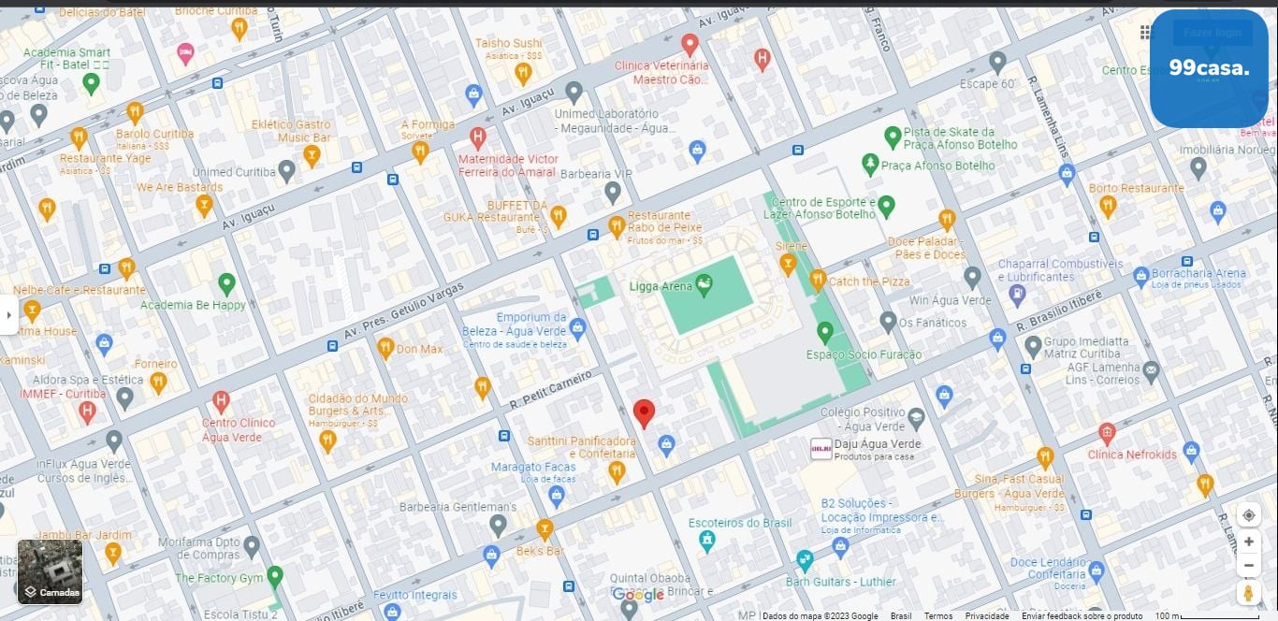This screenshot has width=1278, height=621.
Task: Click Google apps grid icon
Action: (x=1146, y=33)
